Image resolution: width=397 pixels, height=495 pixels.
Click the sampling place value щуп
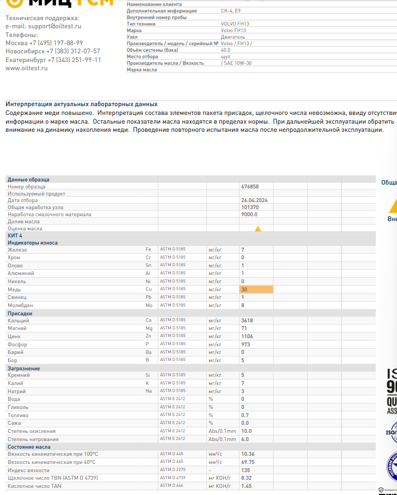[225, 57]
